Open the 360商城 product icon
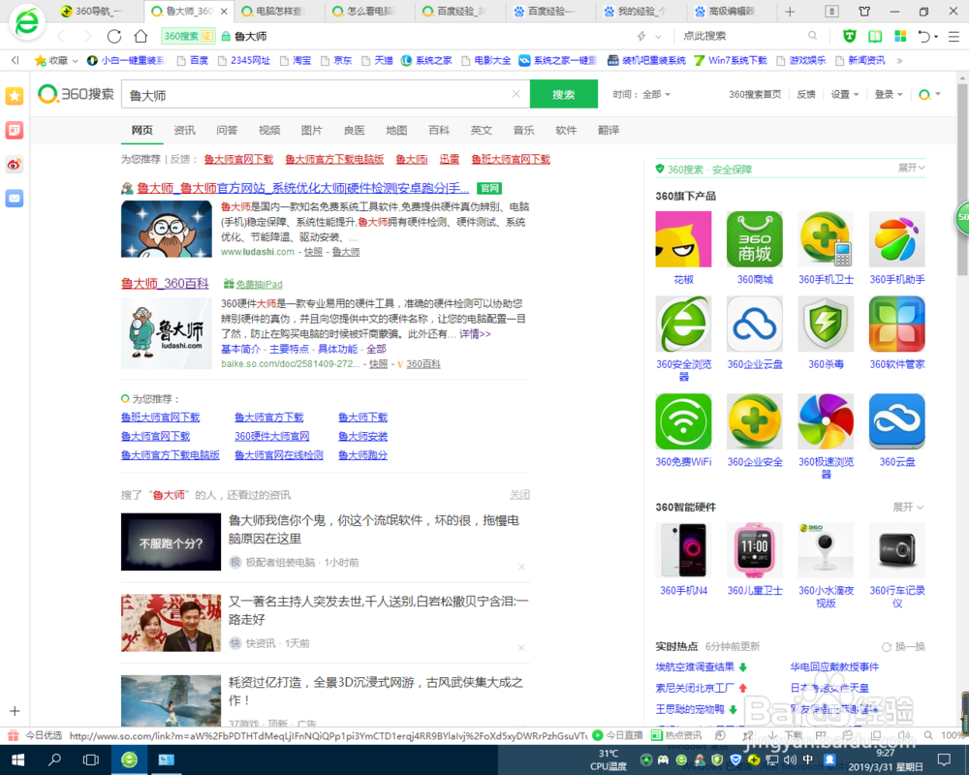969x775 pixels. (755, 239)
